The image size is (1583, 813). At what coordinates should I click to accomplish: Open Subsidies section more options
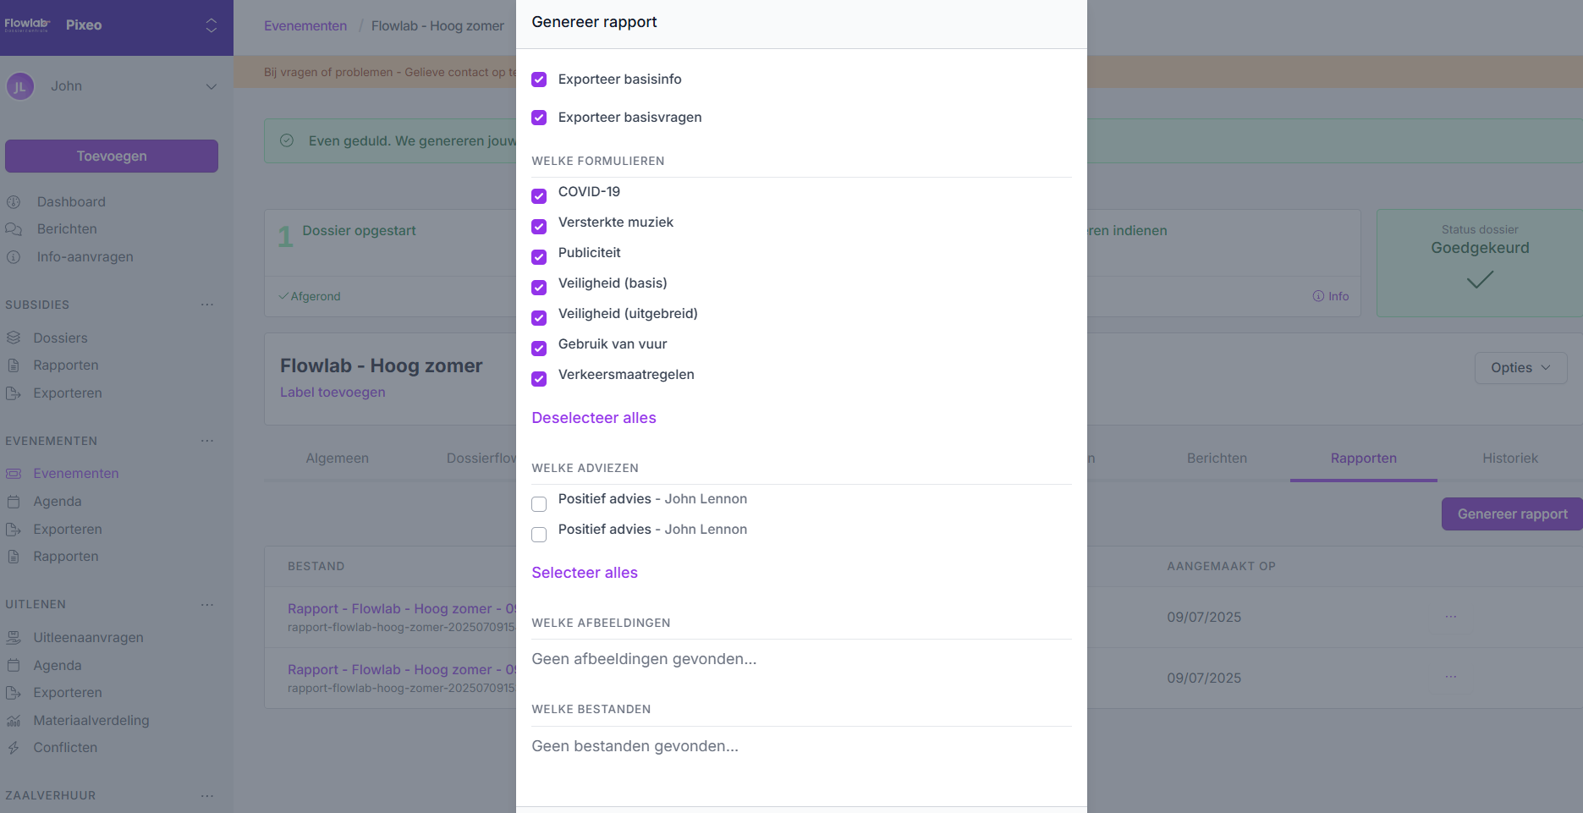tap(207, 305)
